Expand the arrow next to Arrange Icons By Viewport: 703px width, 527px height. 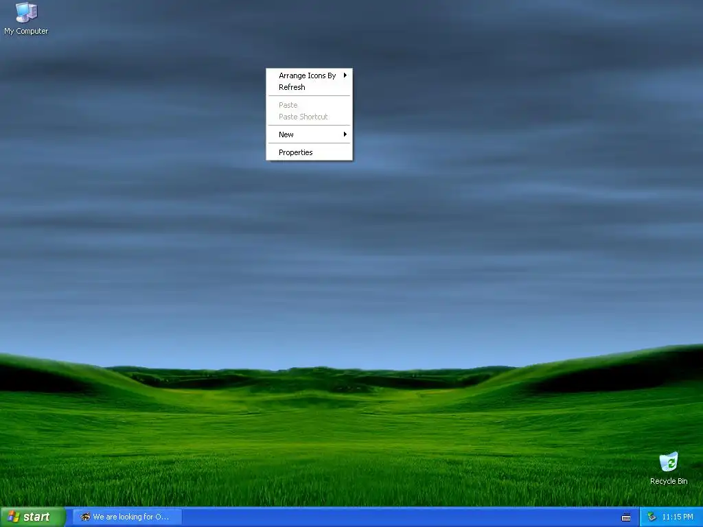click(x=345, y=75)
